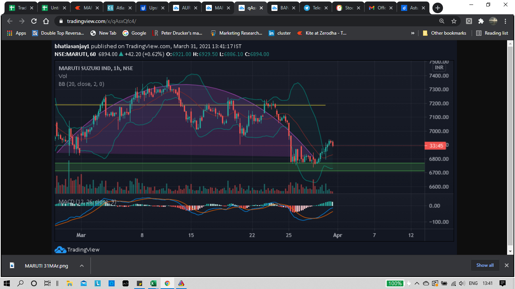Screen dimensions: 515x289
Task: Switch to the AUR TradingView tab
Action: click(186, 8)
